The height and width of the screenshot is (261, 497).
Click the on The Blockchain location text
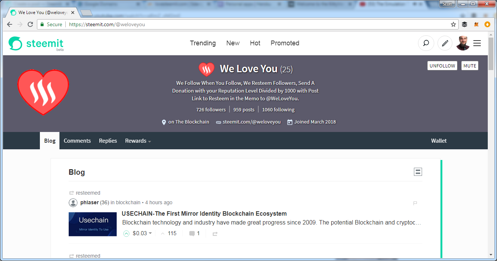[189, 122]
